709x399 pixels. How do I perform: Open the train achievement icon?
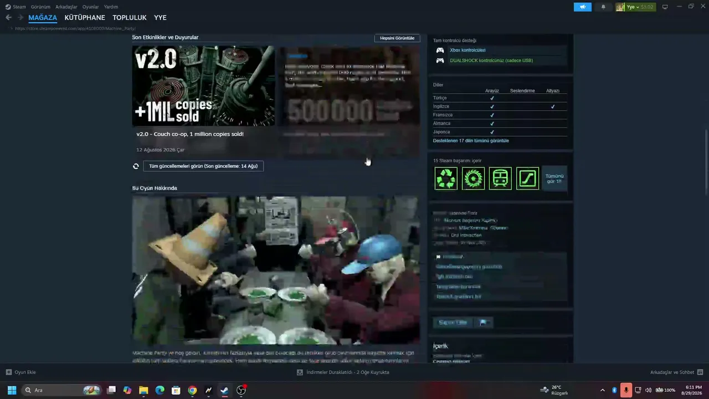(500, 178)
